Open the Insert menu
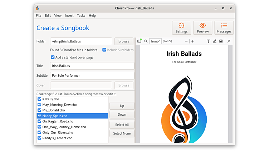 click(x=69, y=16)
